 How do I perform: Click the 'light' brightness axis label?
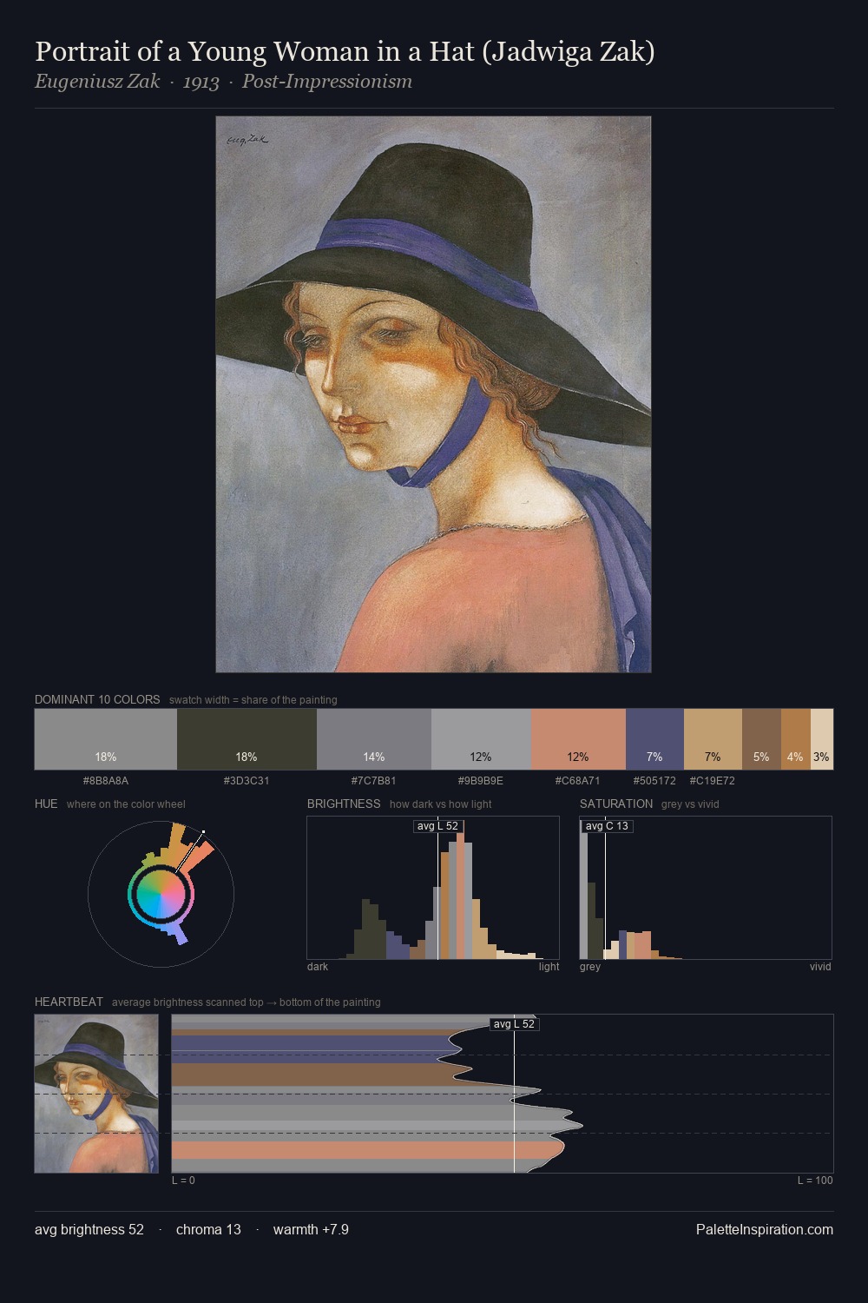(549, 966)
